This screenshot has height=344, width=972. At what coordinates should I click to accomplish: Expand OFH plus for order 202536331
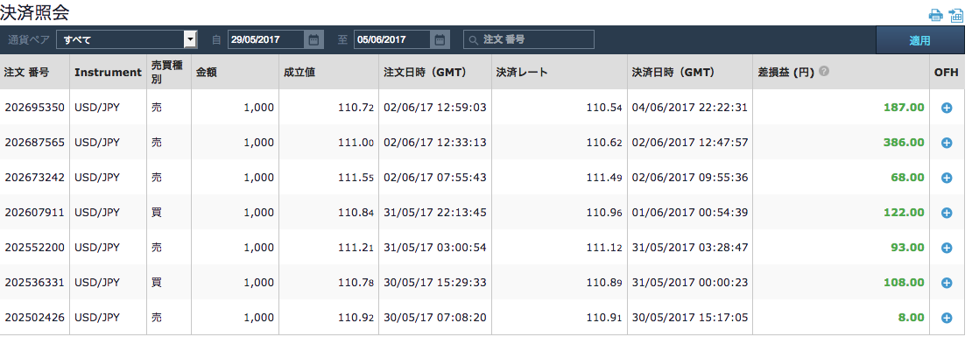tap(947, 283)
